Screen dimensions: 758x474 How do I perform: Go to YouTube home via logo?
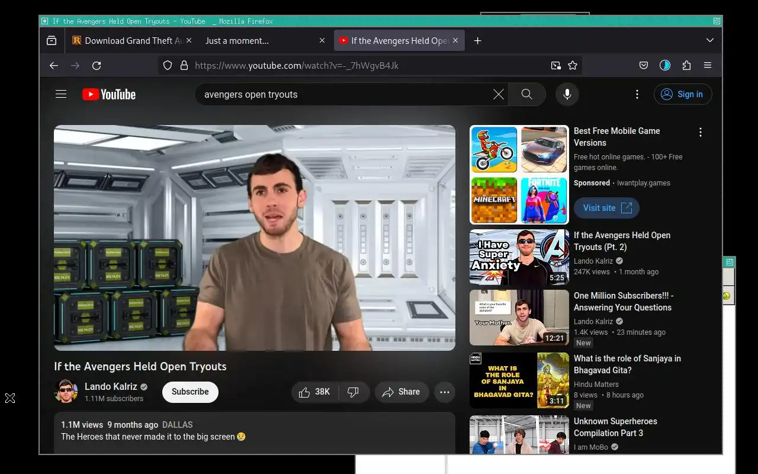coord(109,94)
